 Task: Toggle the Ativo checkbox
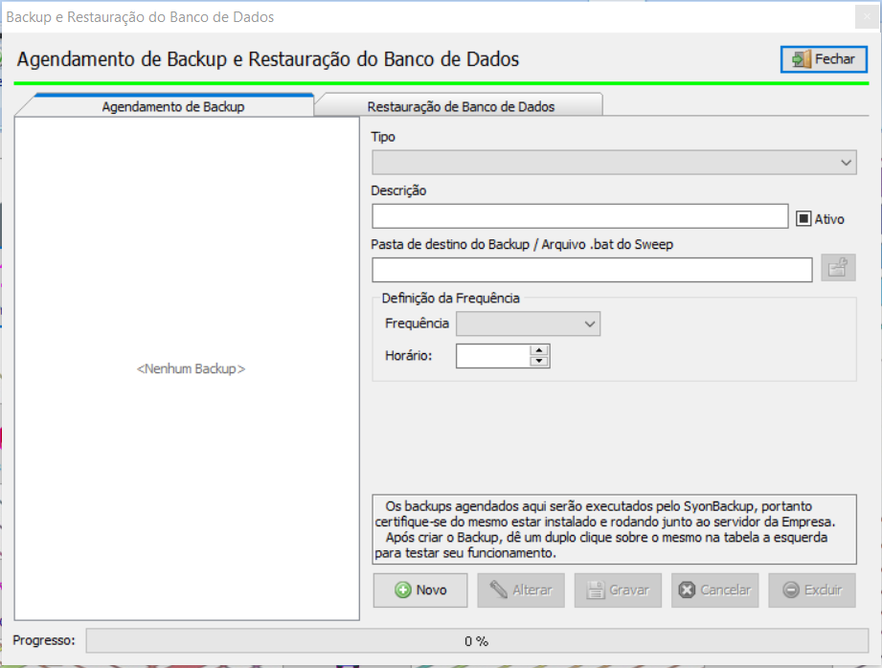(x=804, y=219)
